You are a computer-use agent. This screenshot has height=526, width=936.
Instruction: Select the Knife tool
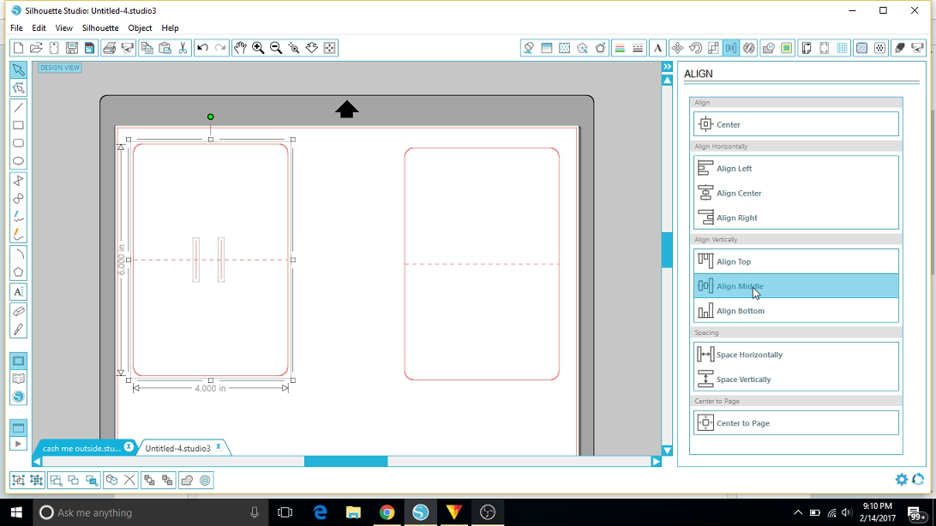[x=19, y=329]
